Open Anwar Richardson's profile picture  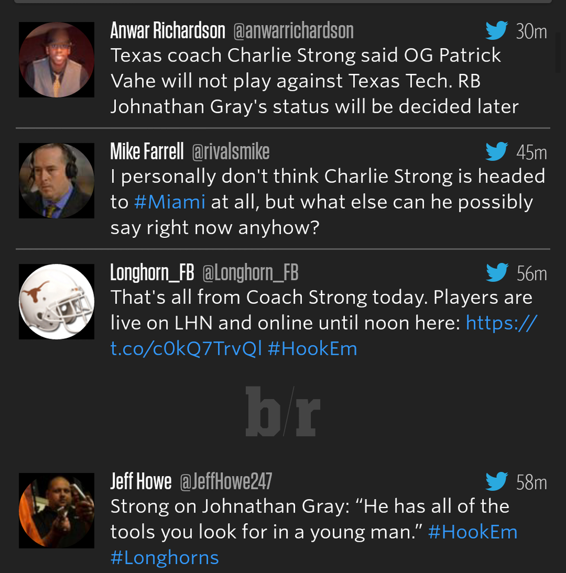[57, 60]
